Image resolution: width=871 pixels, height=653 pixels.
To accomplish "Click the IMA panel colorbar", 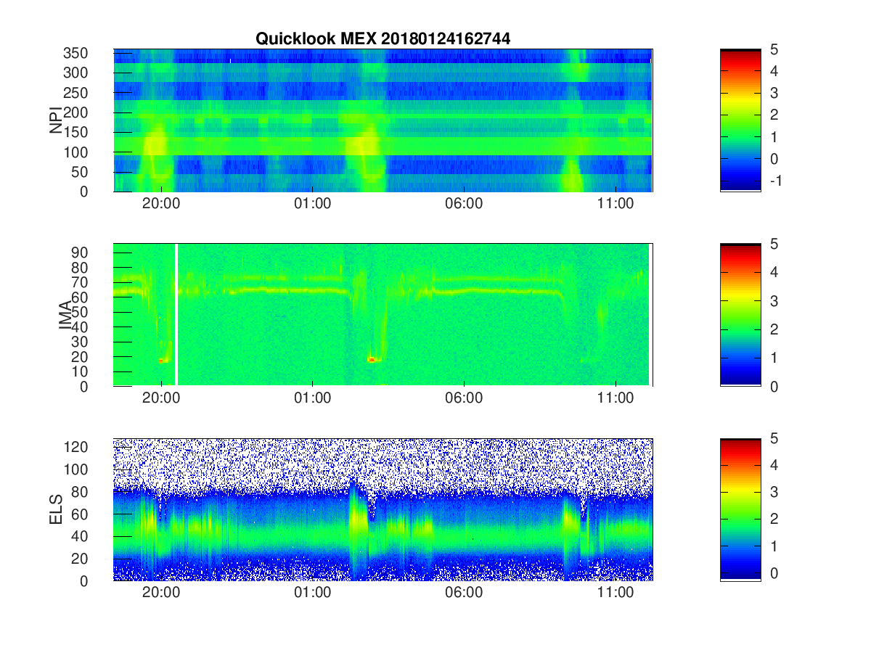I will 740,315.
